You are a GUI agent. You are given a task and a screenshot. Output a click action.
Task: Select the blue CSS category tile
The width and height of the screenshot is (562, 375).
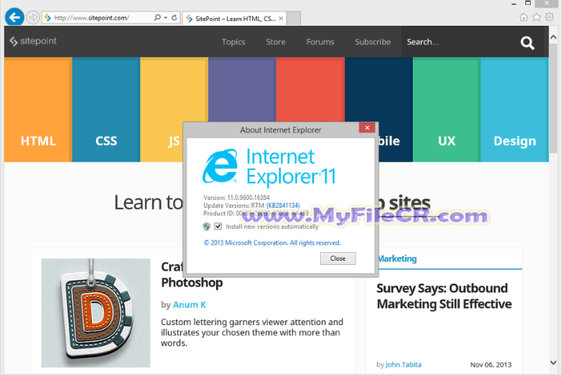pos(106,109)
